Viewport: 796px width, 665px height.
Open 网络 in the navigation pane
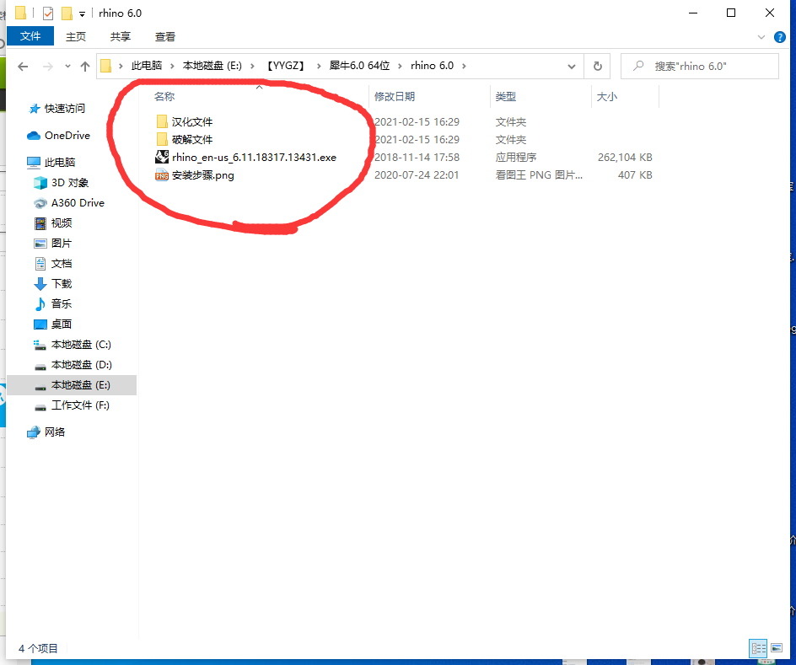point(54,432)
